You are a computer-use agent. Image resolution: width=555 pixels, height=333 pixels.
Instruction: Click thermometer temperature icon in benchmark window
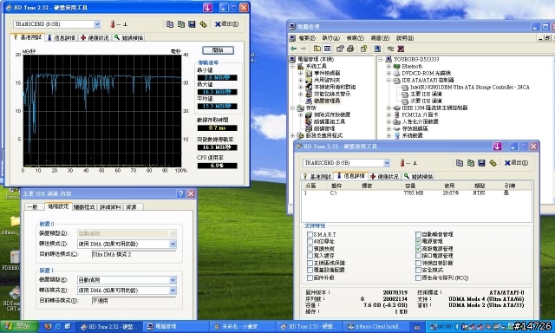[x=113, y=24]
